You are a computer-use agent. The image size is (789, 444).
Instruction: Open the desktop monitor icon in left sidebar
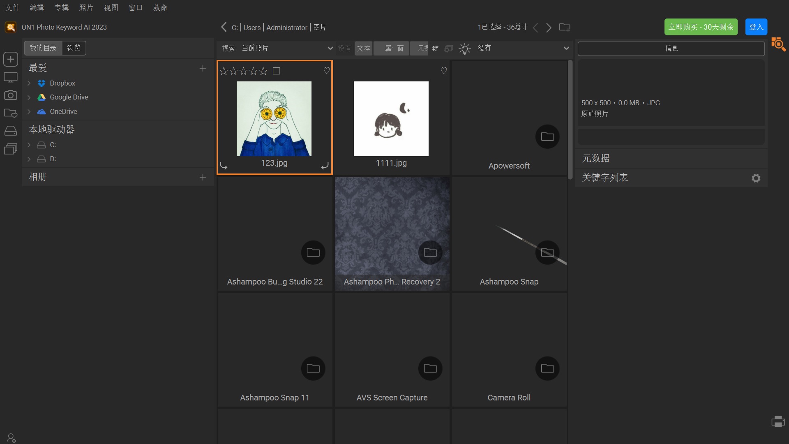click(x=11, y=77)
